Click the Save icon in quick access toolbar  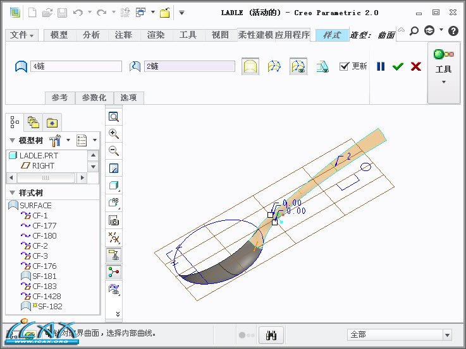pyautogui.click(x=62, y=12)
